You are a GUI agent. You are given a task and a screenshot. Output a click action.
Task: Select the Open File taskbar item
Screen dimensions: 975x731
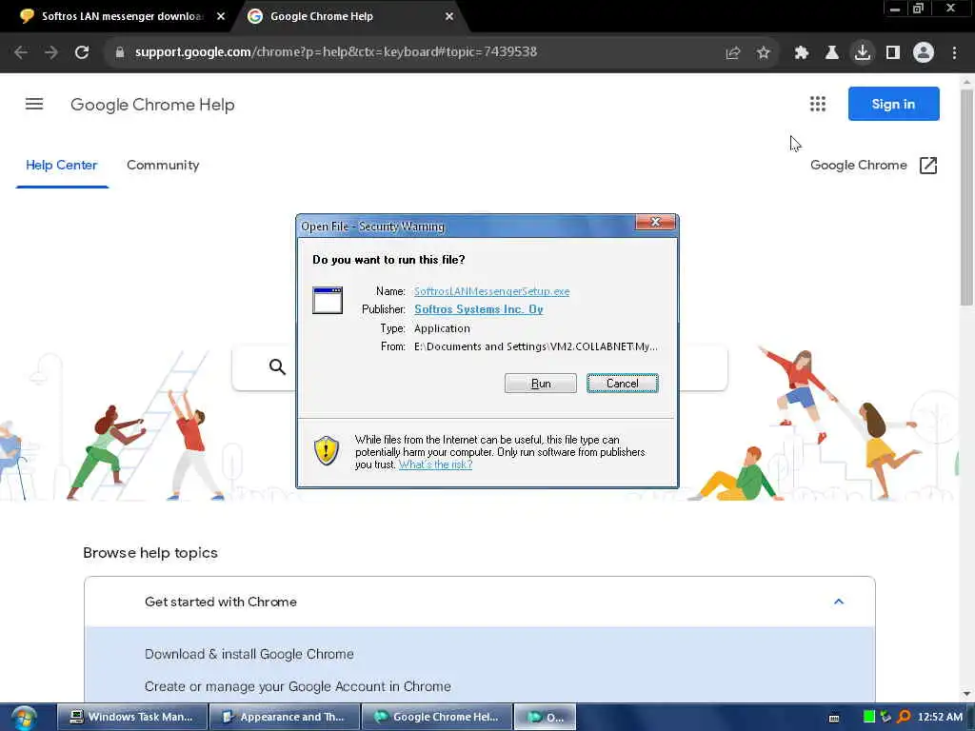coord(546,717)
